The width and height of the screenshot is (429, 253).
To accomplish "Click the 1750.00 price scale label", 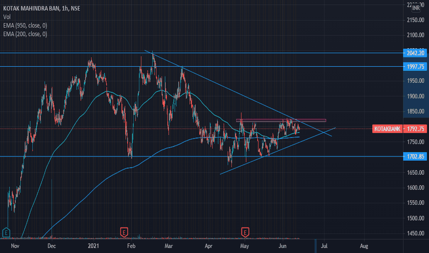I will click(x=416, y=142).
